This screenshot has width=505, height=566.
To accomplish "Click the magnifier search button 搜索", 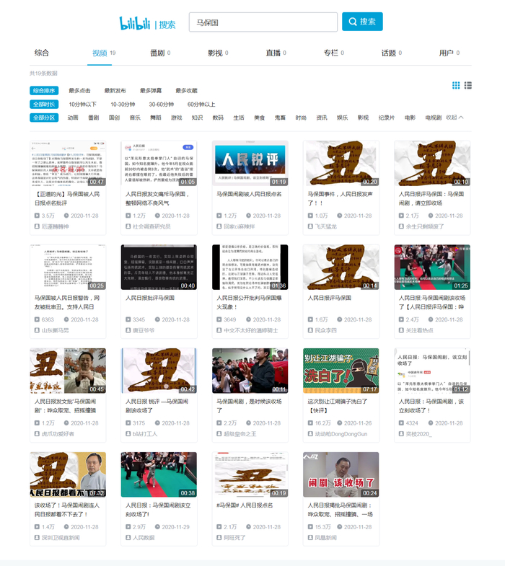I will [x=362, y=22].
